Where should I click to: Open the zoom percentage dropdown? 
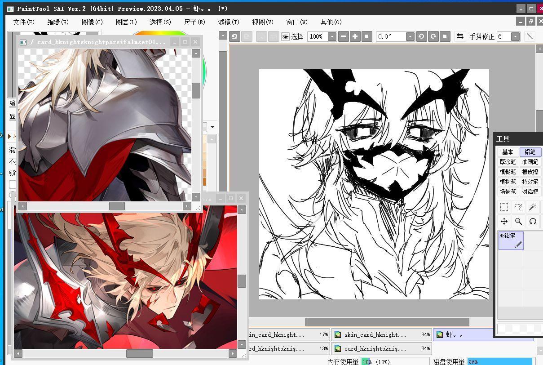[332, 36]
